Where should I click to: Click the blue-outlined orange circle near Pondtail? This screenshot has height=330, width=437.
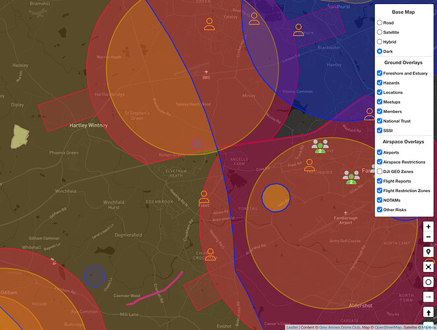click(x=276, y=197)
